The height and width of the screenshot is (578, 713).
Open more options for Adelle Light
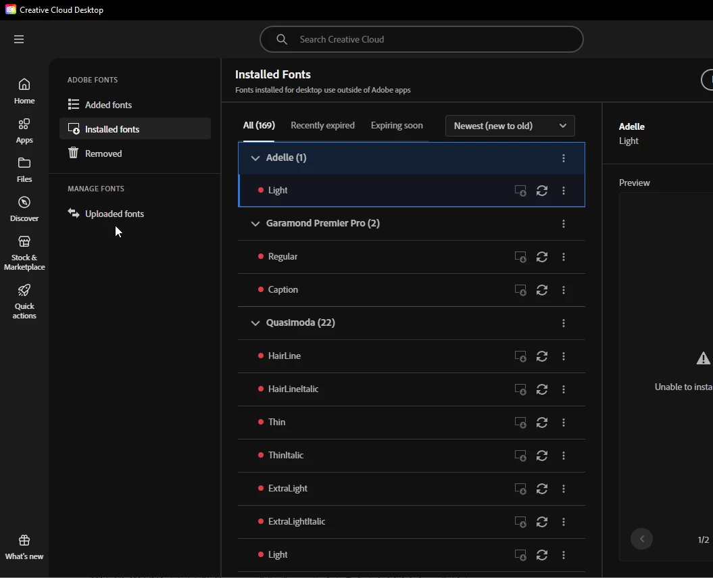564,191
